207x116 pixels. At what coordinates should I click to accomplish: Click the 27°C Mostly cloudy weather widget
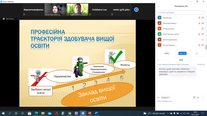click(154, 113)
